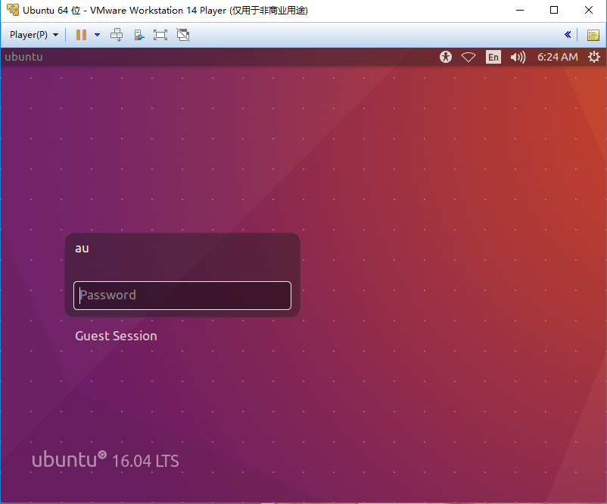The image size is (607, 504).
Task: Click the 6:24 AM clock
Action: [558, 57]
